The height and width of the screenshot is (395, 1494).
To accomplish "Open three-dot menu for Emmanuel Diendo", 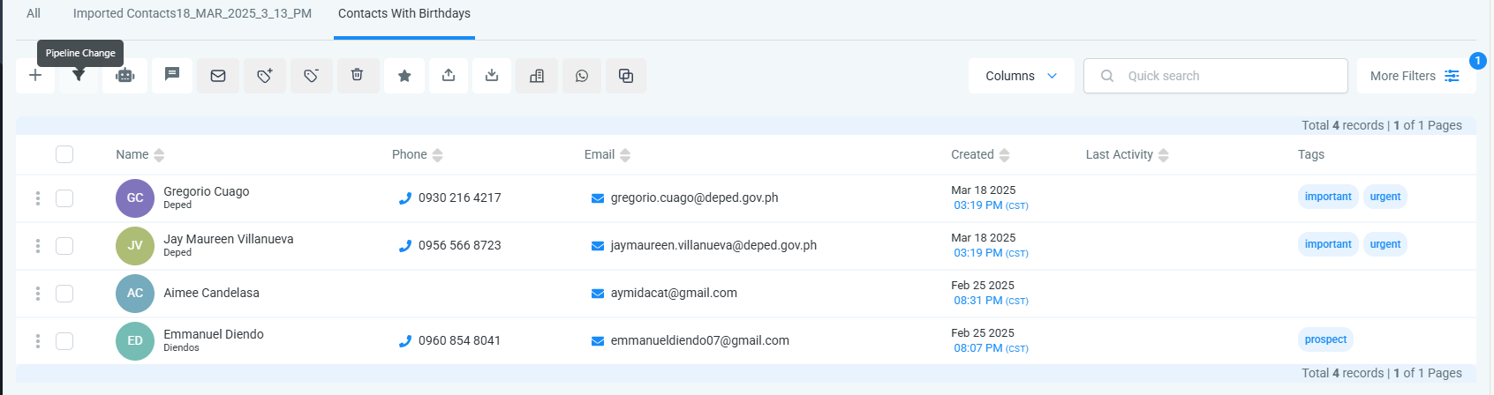I will coord(38,341).
